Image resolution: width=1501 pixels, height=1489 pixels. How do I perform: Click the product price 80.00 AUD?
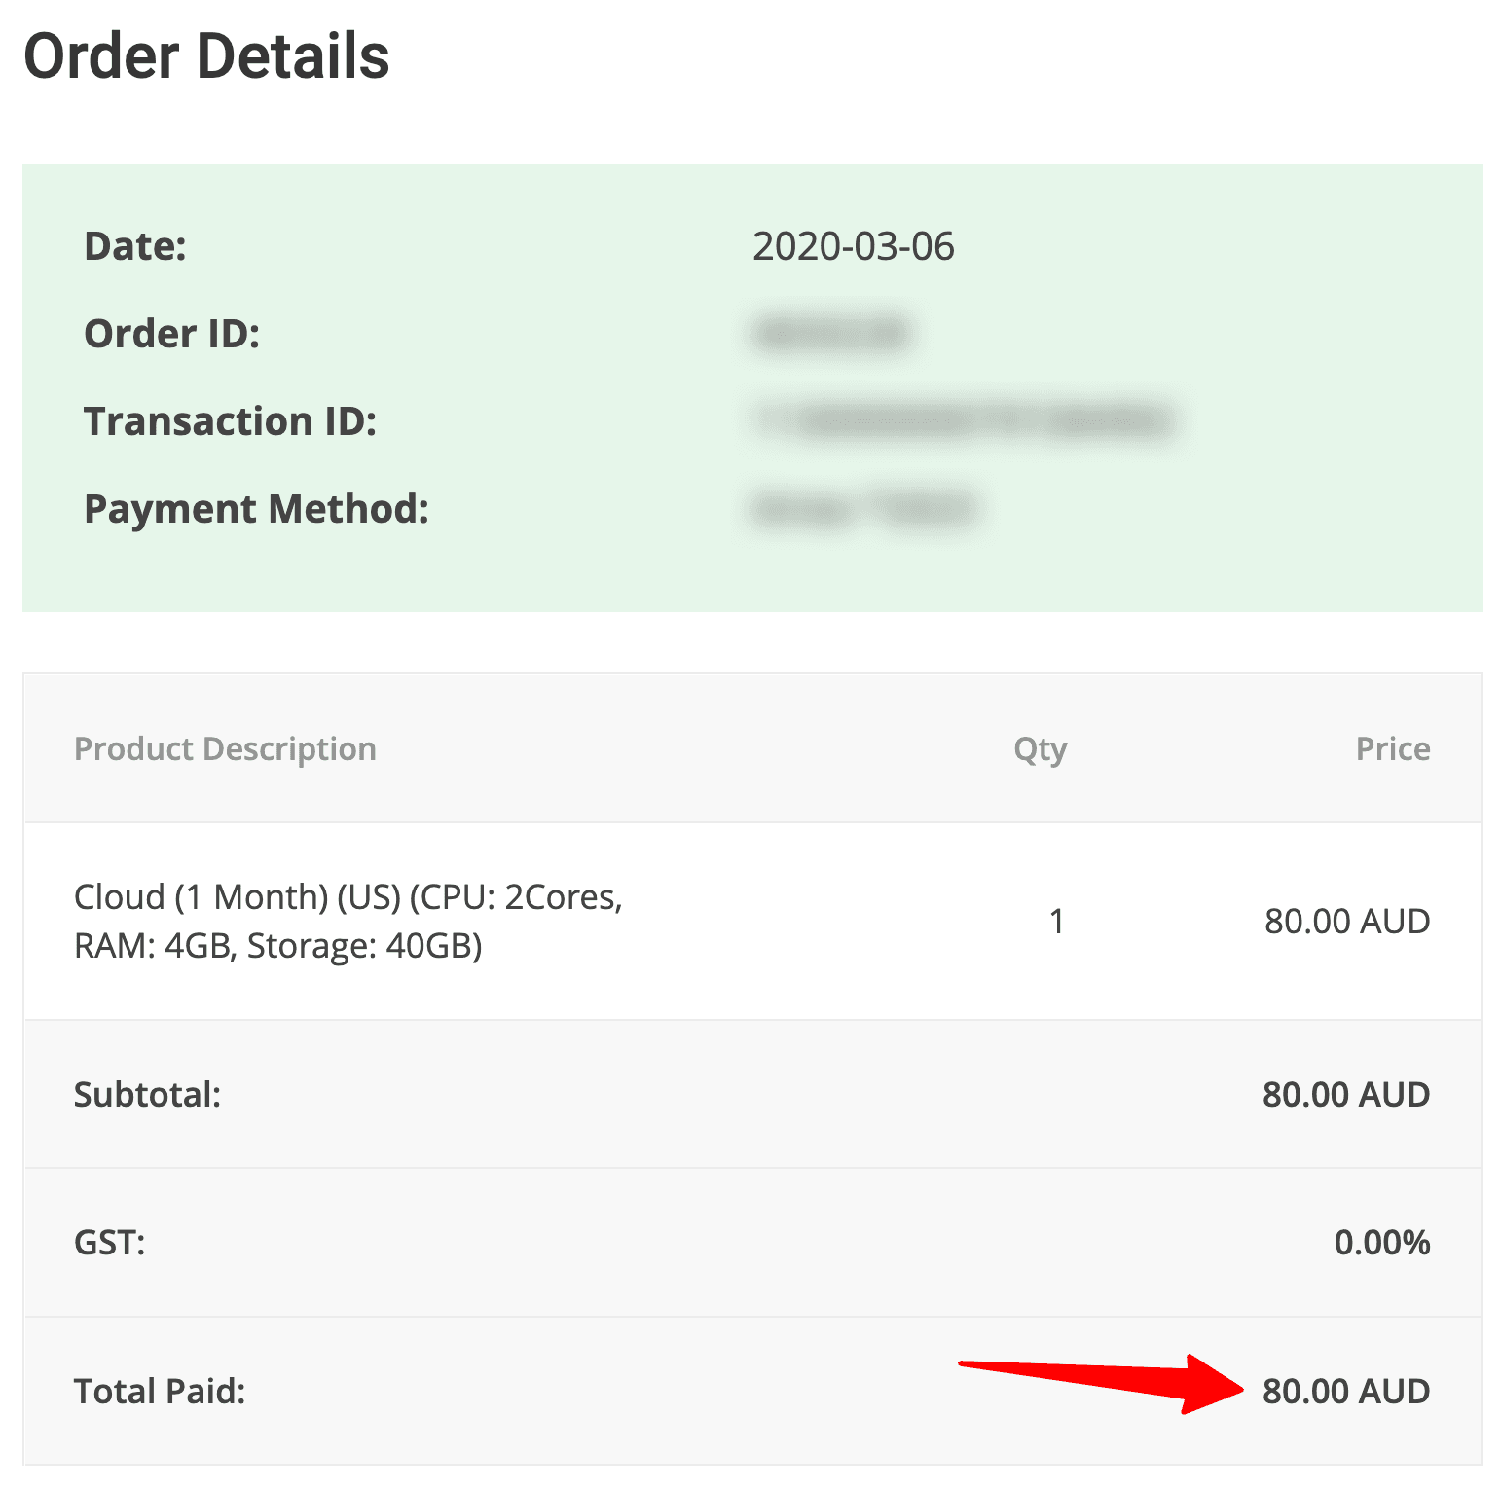1347,921
